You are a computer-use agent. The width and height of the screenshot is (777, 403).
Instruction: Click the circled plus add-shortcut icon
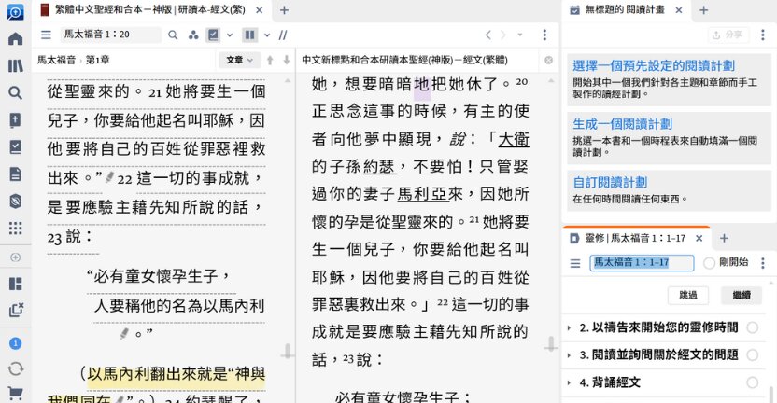click(15, 257)
